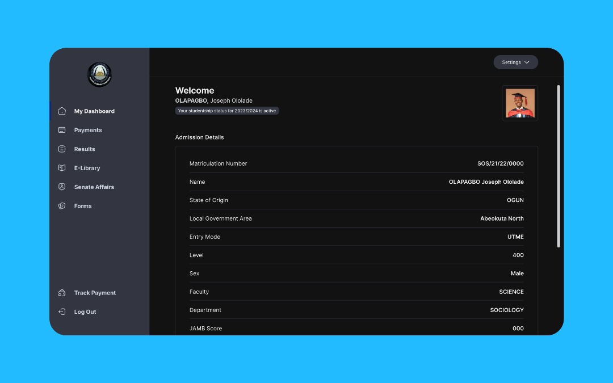Click the Abeokuta North value
The height and width of the screenshot is (383, 613).
pyautogui.click(x=502, y=218)
